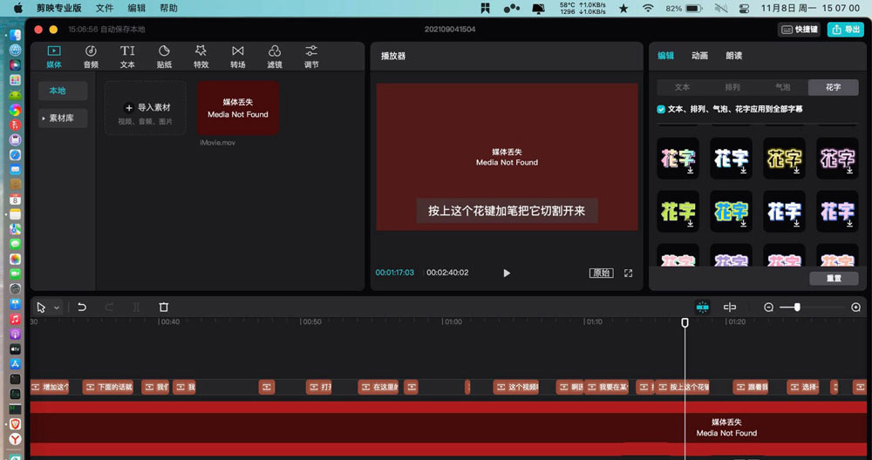Select the arrow pointer tool in timeline
Image resolution: width=872 pixels, height=460 pixels.
(x=41, y=308)
